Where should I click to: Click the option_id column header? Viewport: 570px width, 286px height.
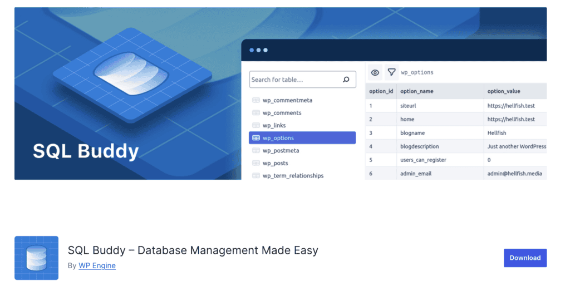tap(381, 91)
